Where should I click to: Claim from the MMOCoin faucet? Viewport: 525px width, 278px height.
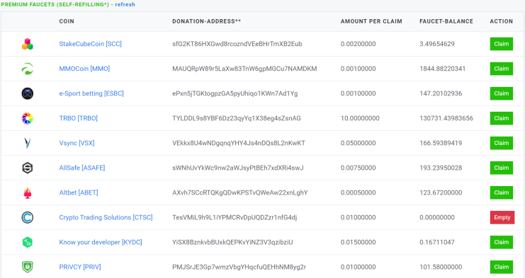pyautogui.click(x=501, y=69)
